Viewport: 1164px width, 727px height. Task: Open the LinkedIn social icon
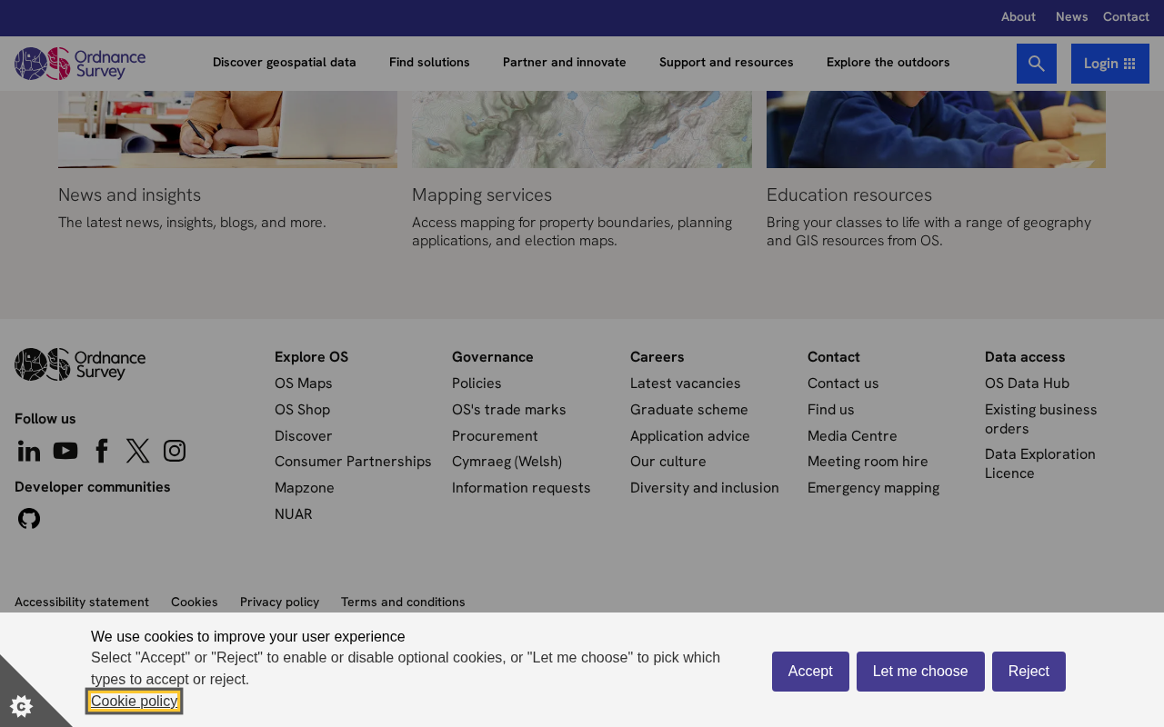pyautogui.click(x=29, y=451)
